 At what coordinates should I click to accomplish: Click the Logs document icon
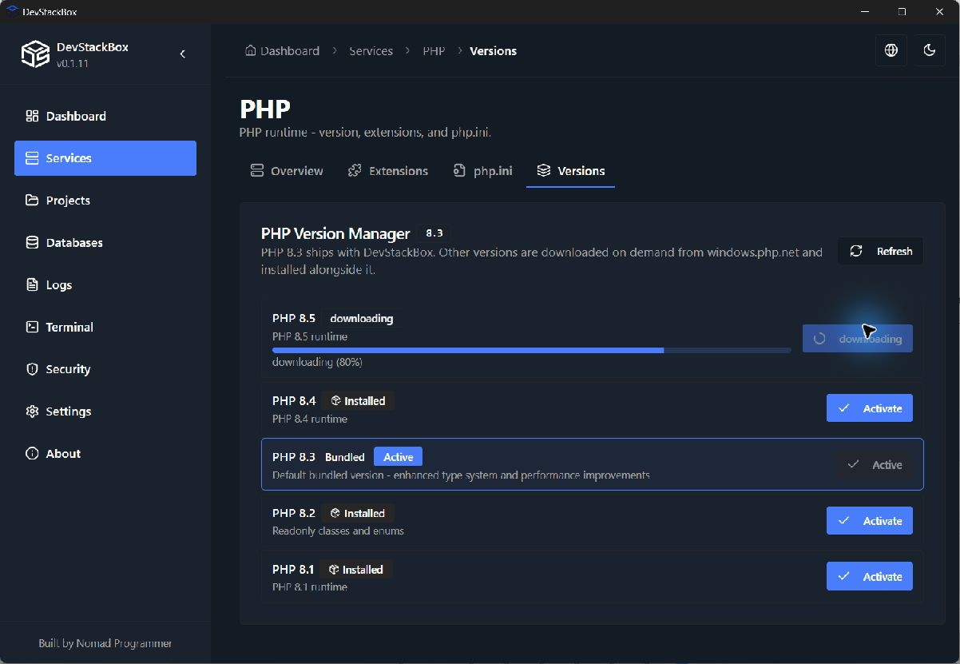32,284
